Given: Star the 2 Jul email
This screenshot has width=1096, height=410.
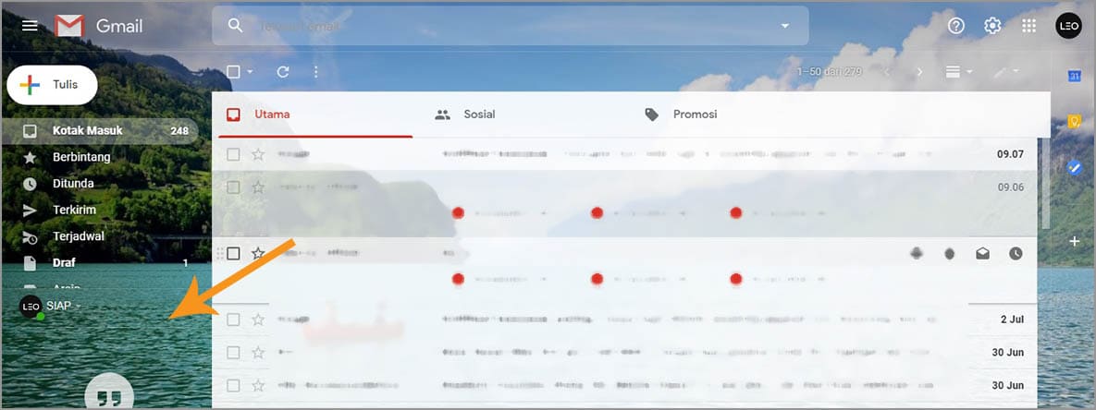Looking at the screenshot, I should (x=258, y=320).
